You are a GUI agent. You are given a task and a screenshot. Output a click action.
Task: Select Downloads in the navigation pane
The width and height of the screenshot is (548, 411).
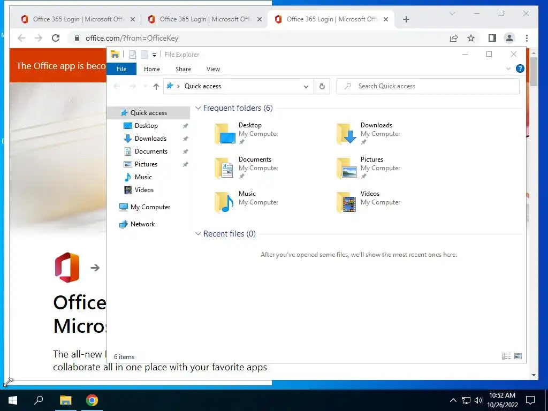point(150,139)
